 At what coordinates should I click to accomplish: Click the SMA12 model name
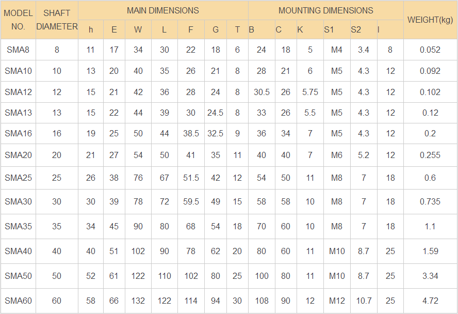tap(18, 92)
